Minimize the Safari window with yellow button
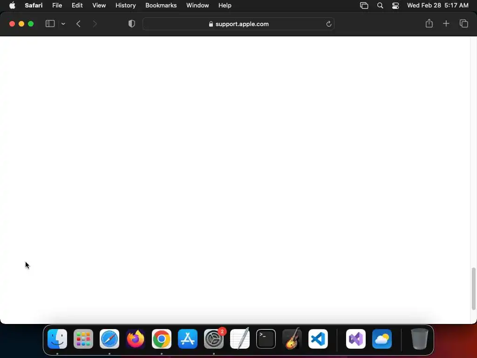 pos(21,24)
